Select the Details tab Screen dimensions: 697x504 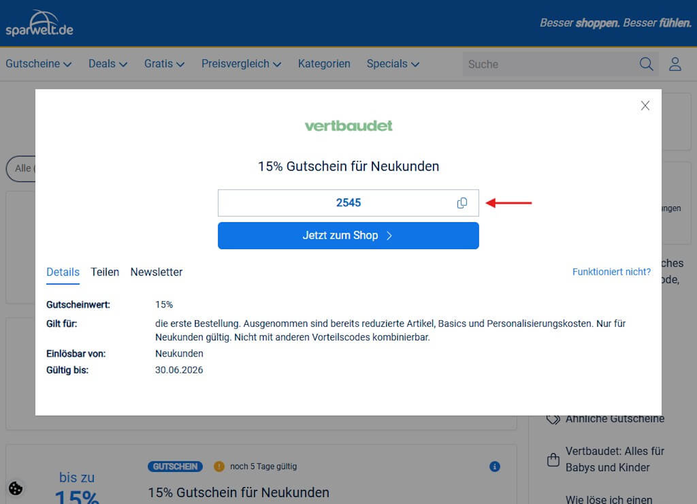[x=63, y=272]
